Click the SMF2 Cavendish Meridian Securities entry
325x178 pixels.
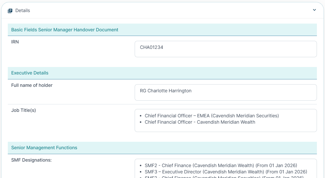tap(224, 177)
